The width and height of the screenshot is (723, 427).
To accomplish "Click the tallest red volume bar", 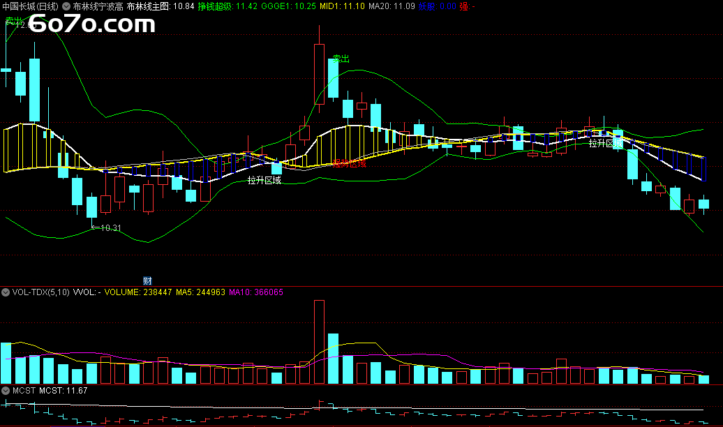I will [319, 342].
